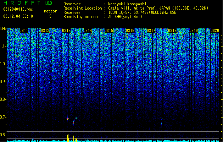The width and height of the screenshot is (223, 142).
Task: Click the date stamp 05.12.04 03:10
Action: click(x=18, y=16)
